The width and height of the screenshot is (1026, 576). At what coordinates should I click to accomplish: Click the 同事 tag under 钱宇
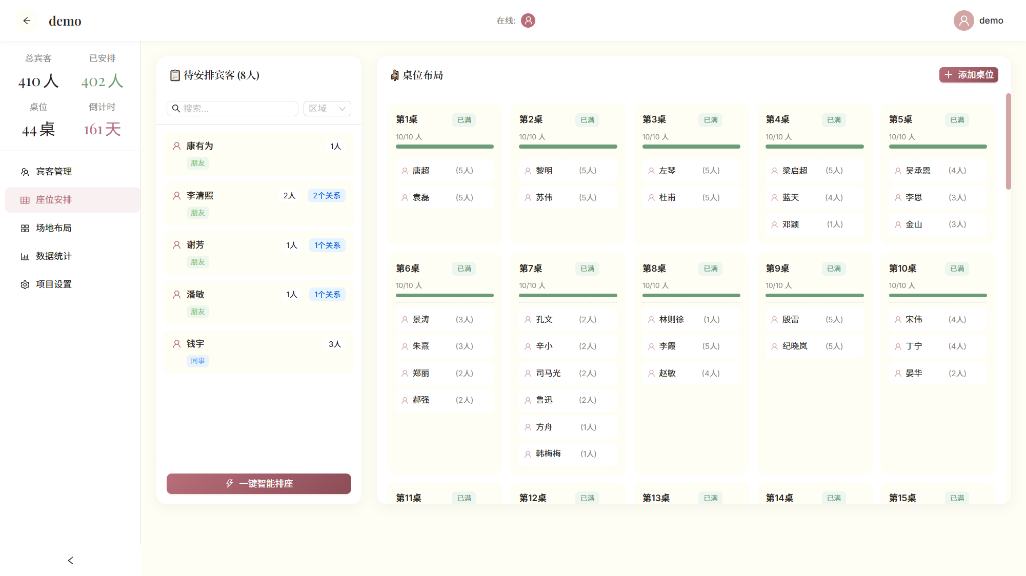click(x=198, y=361)
